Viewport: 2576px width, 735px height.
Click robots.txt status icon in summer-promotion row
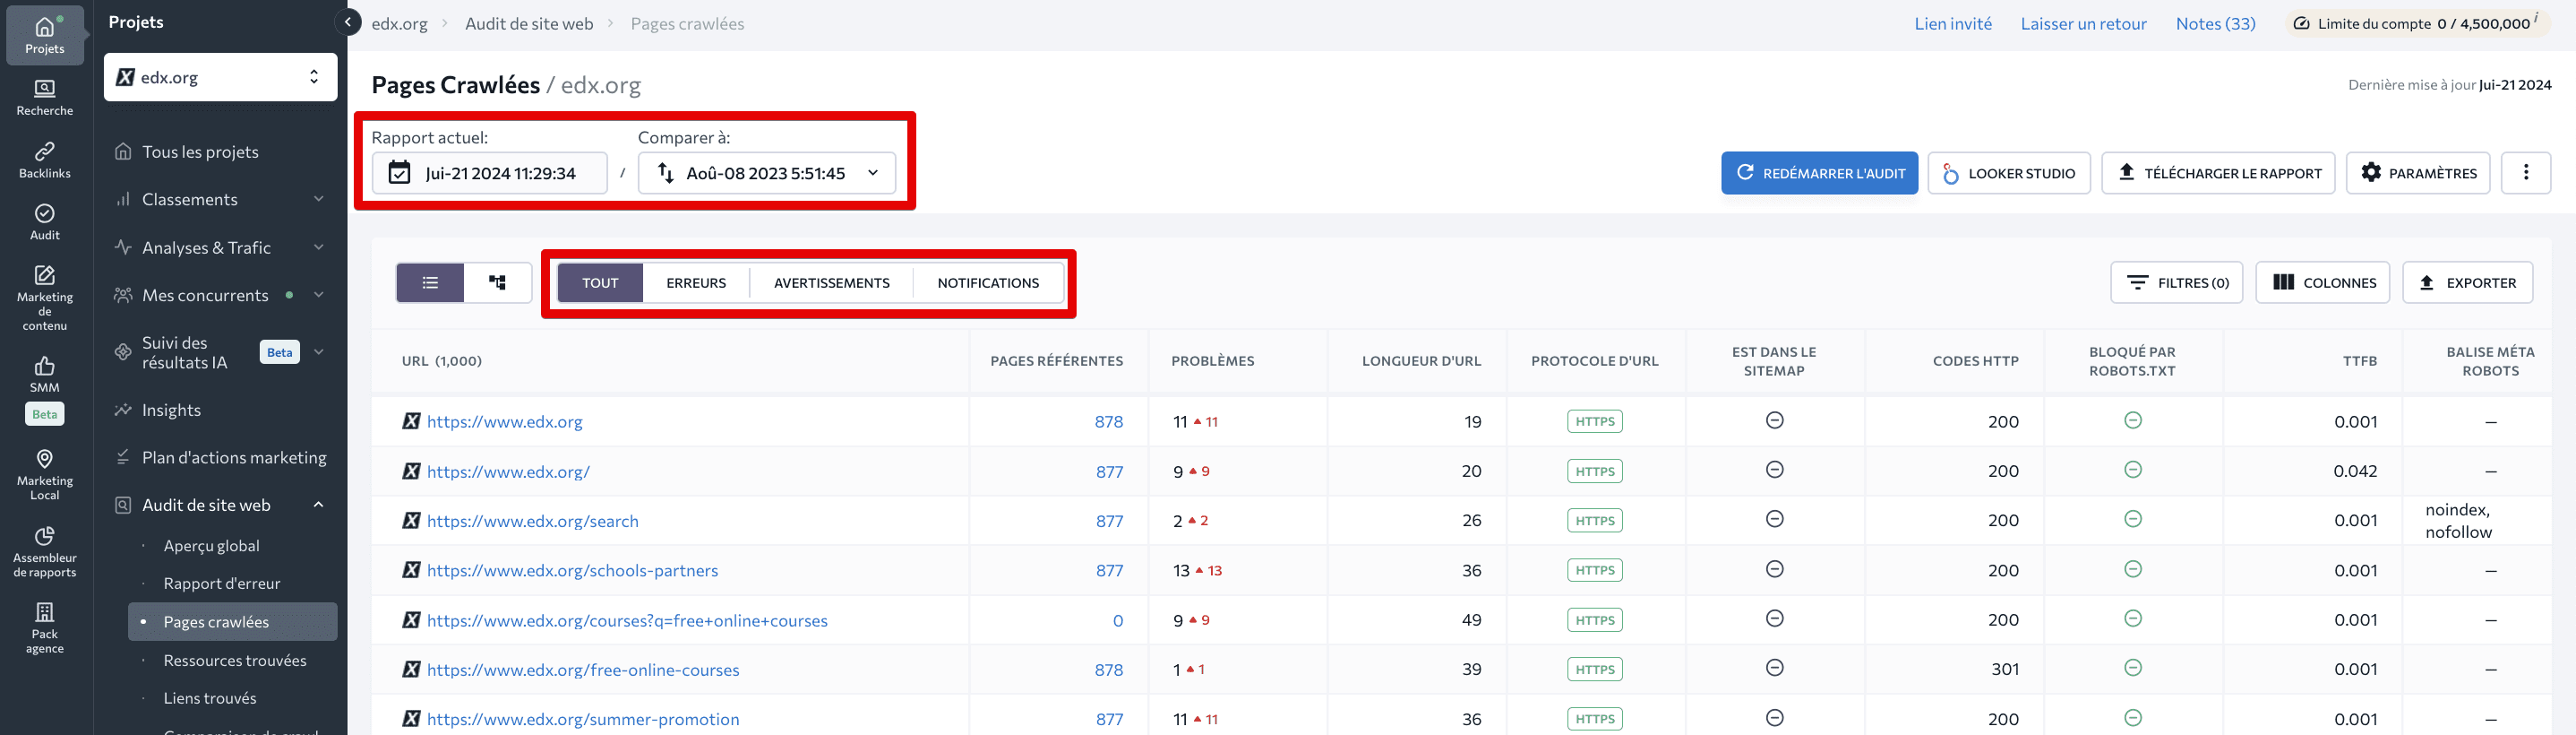(x=2132, y=718)
